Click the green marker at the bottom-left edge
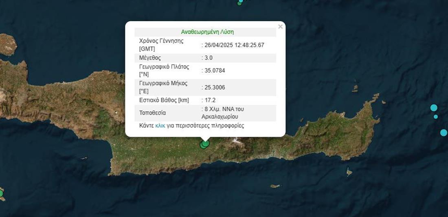This screenshot has width=448, height=217. (x=1, y=193)
